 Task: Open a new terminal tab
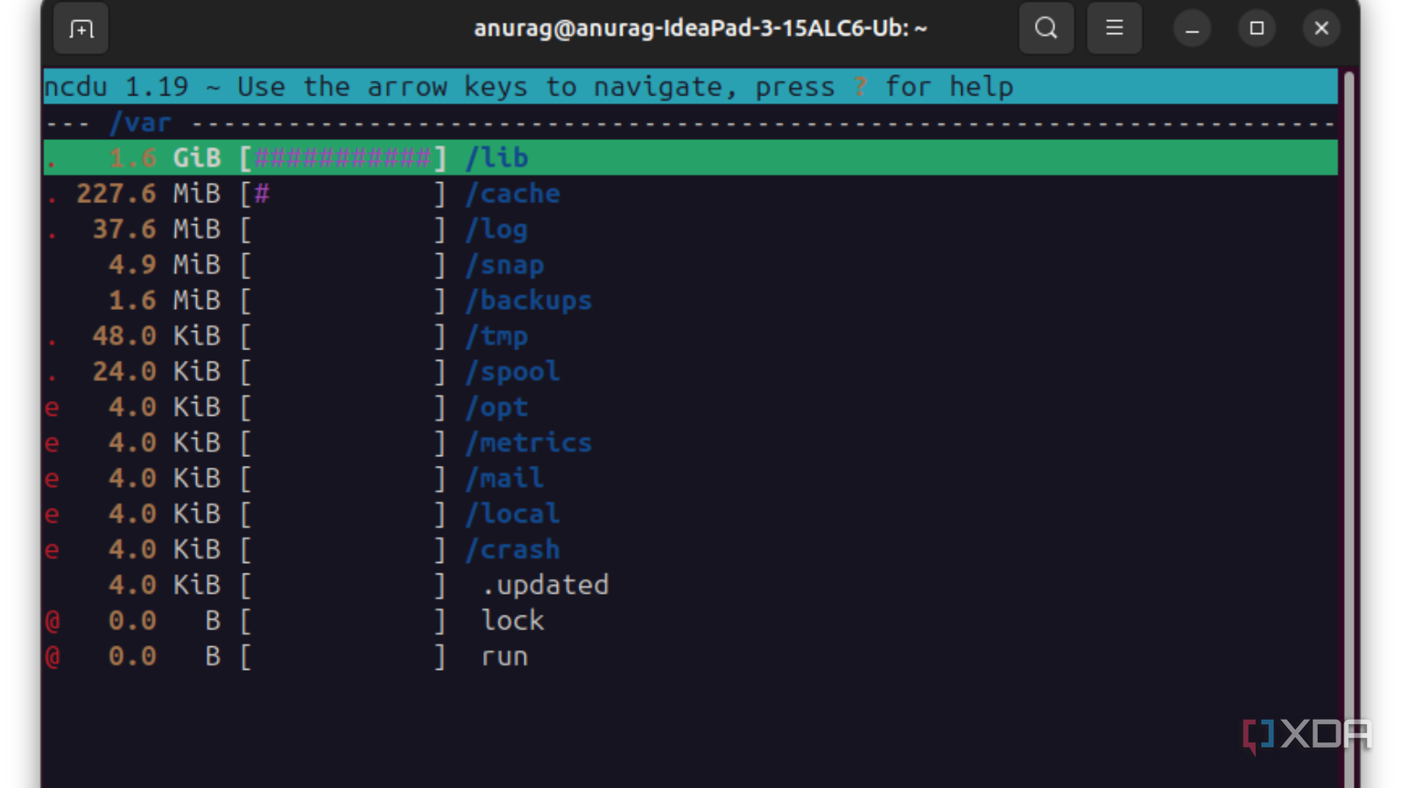click(81, 29)
